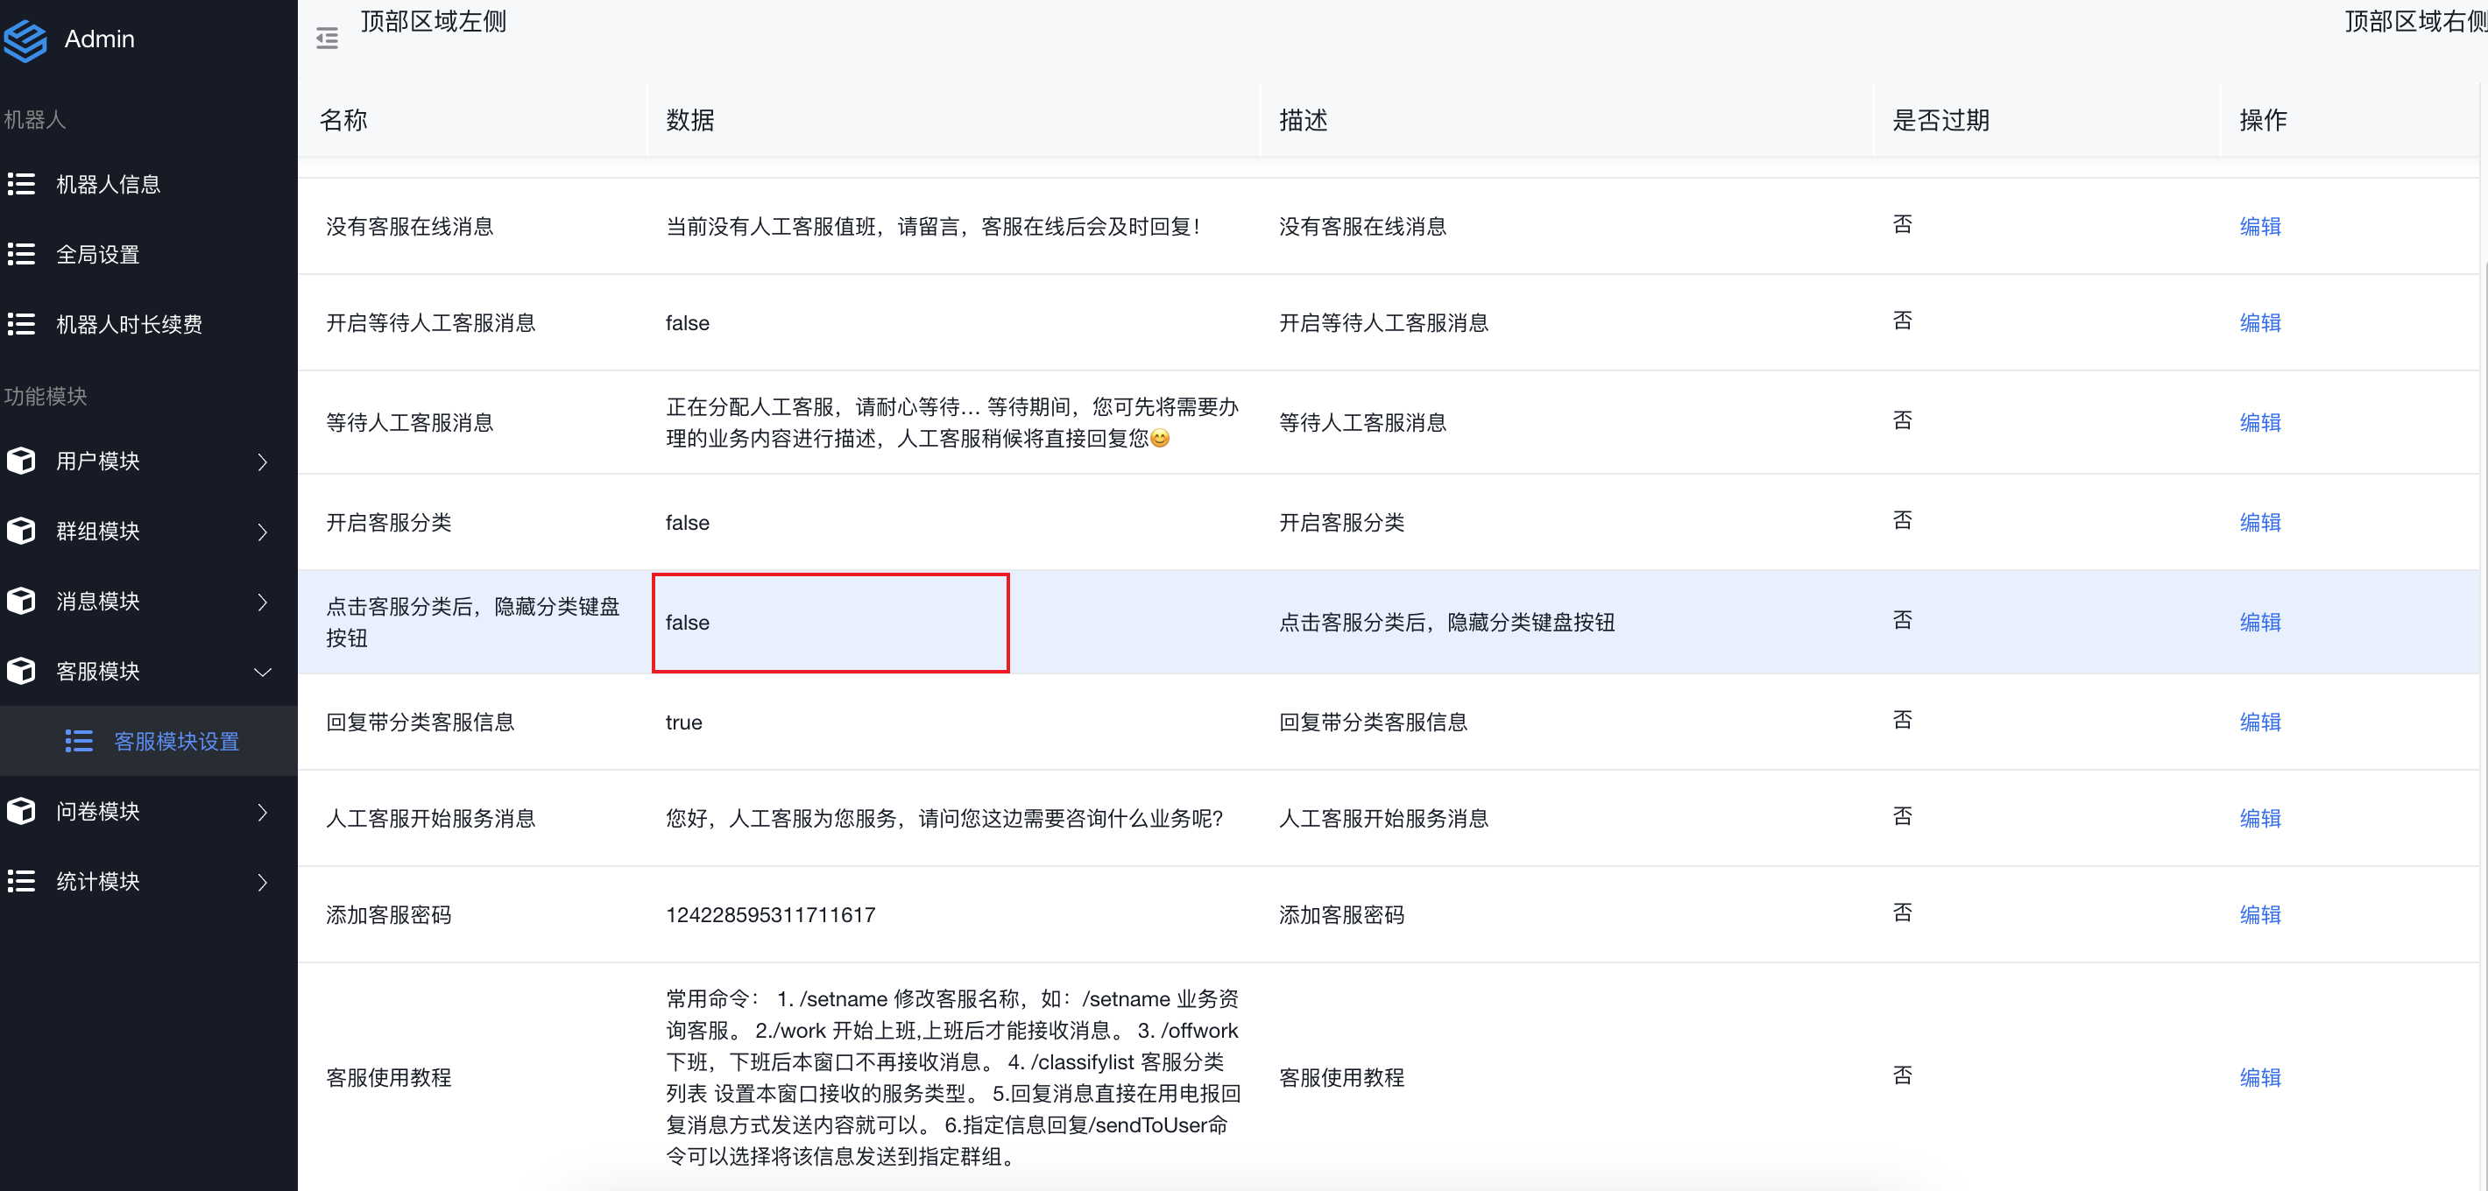Edit the 没有客服在线消息 row

pyautogui.click(x=2259, y=227)
